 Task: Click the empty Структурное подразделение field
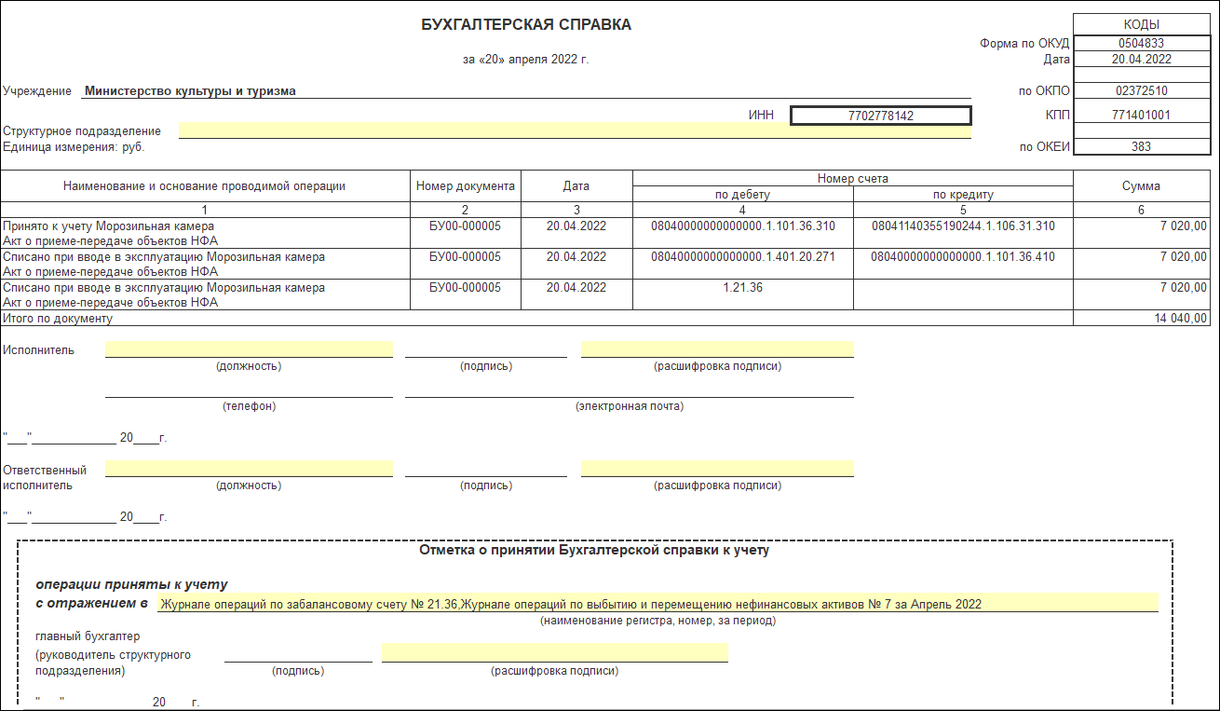point(575,131)
